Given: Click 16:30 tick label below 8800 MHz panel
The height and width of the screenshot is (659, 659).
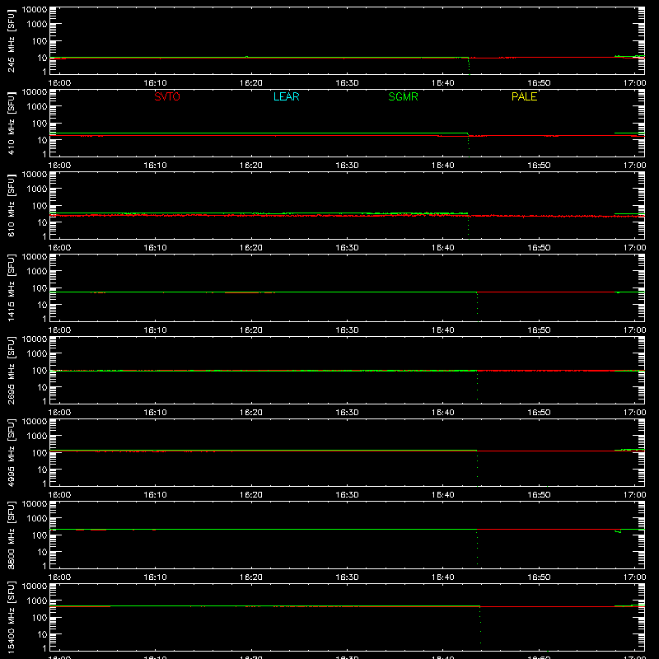Looking at the screenshot, I should point(347,577).
